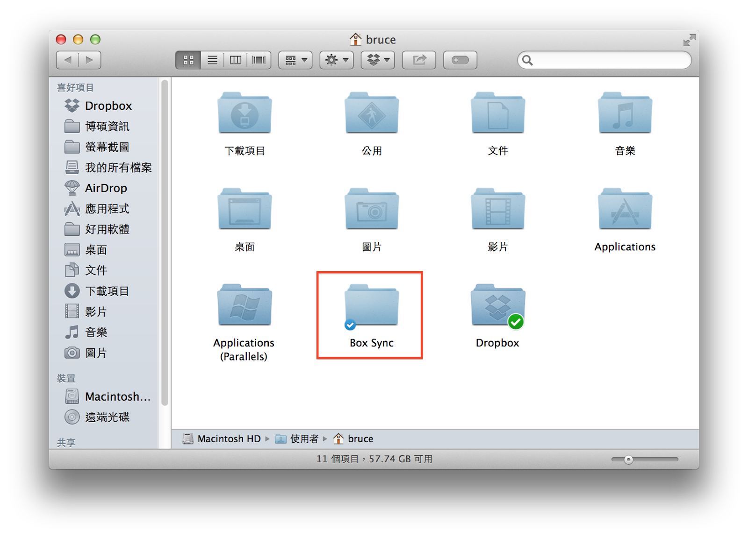The image size is (748, 537).
Task: Select the Applications (Parallels) folder
Action: tap(245, 305)
